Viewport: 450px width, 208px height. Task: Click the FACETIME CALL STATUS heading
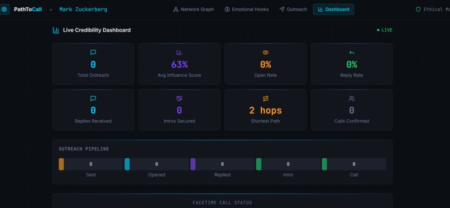222,203
